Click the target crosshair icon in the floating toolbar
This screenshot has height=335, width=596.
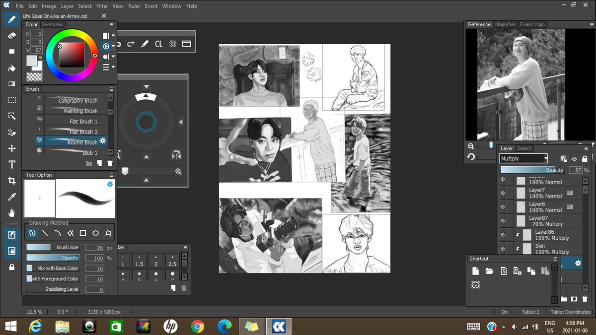coord(173,44)
